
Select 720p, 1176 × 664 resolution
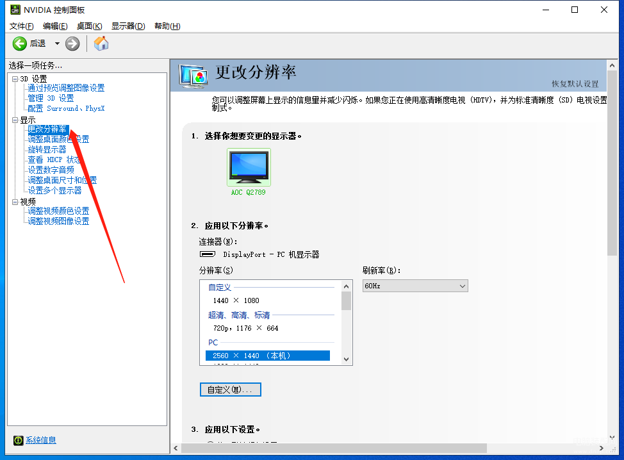(x=245, y=328)
